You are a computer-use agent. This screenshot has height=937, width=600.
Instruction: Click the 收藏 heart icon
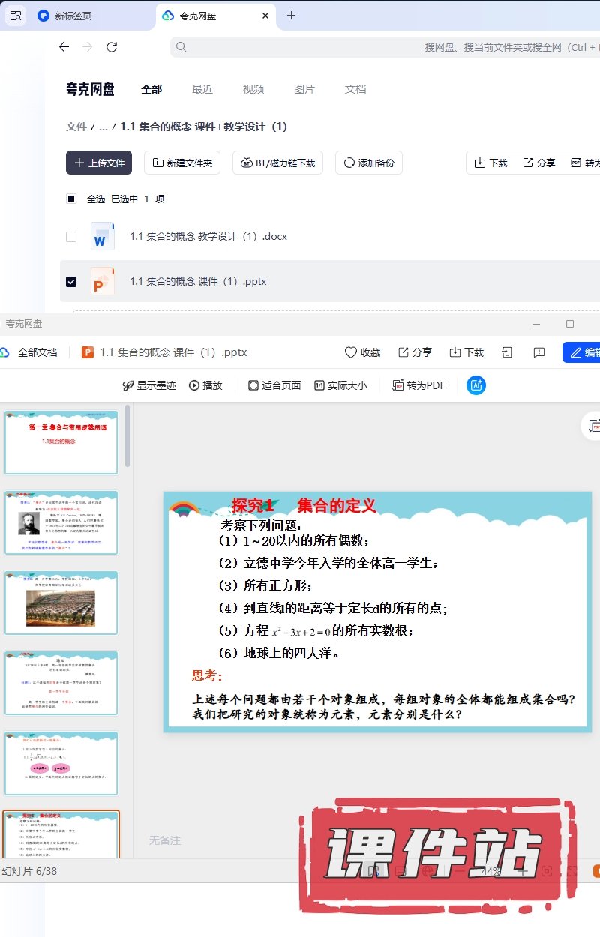click(350, 352)
